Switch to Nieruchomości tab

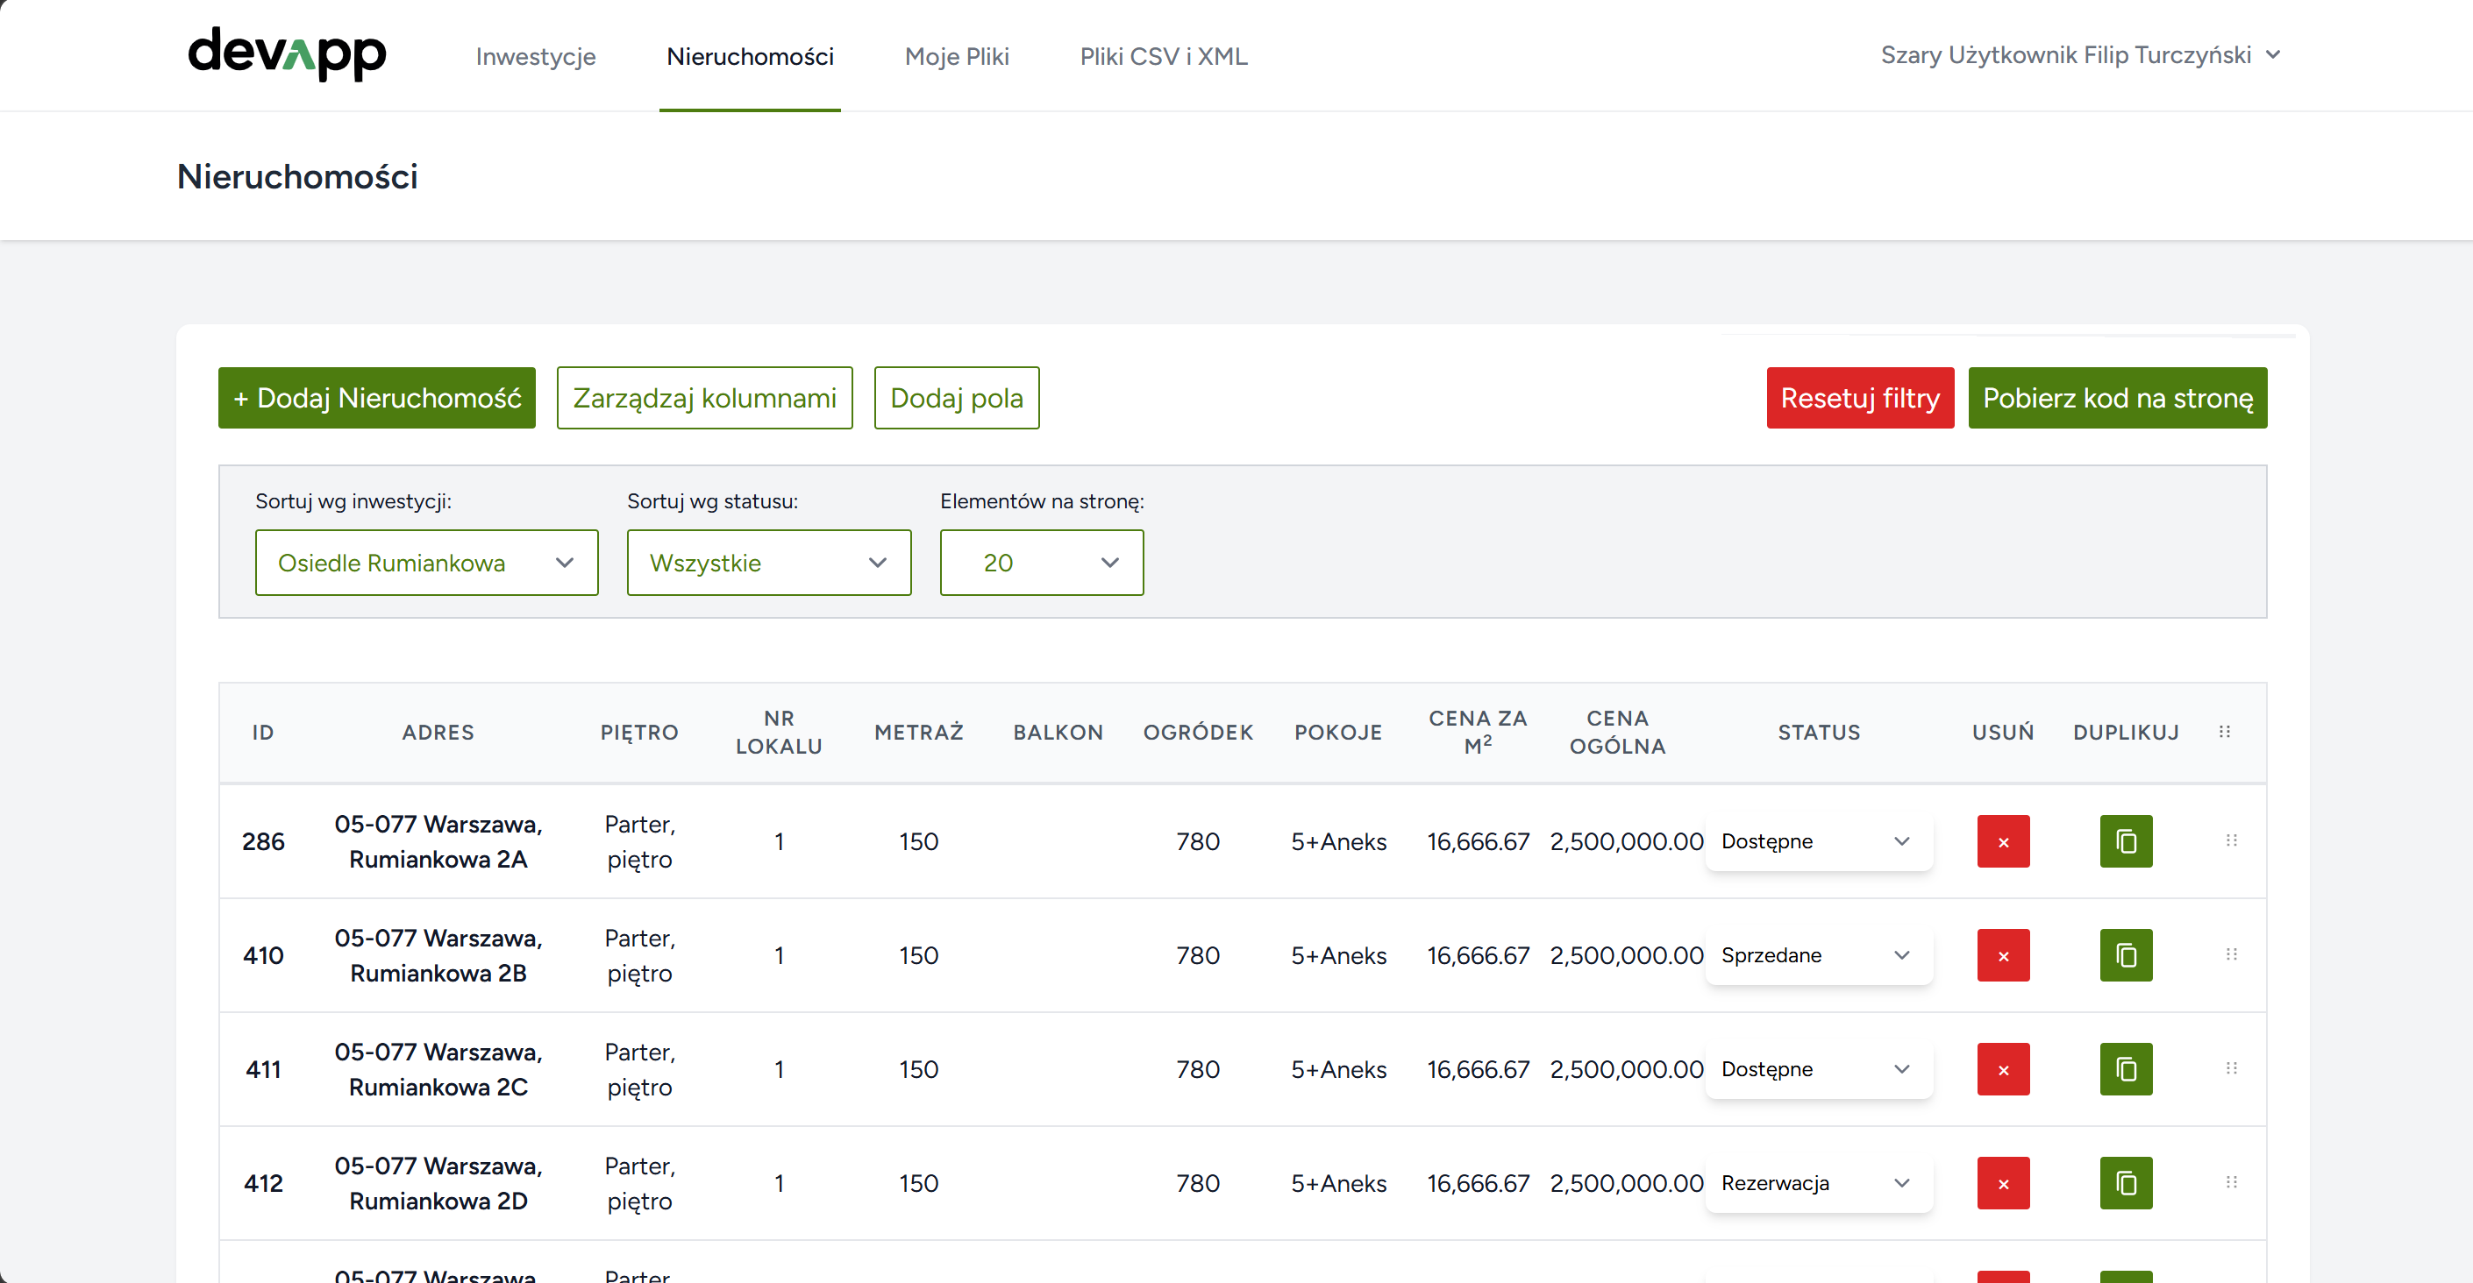pyautogui.click(x=750, y=57)
